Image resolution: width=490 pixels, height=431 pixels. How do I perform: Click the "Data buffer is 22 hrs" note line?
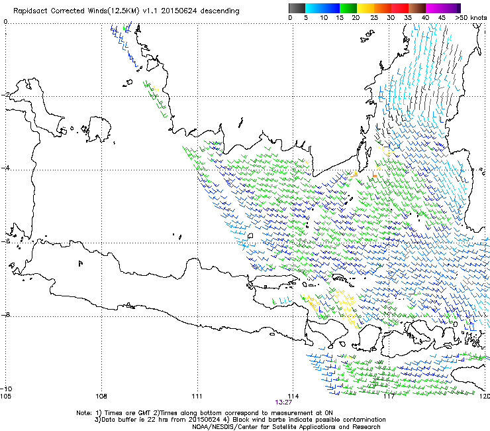pyautogui.click(x=240, y=420)
